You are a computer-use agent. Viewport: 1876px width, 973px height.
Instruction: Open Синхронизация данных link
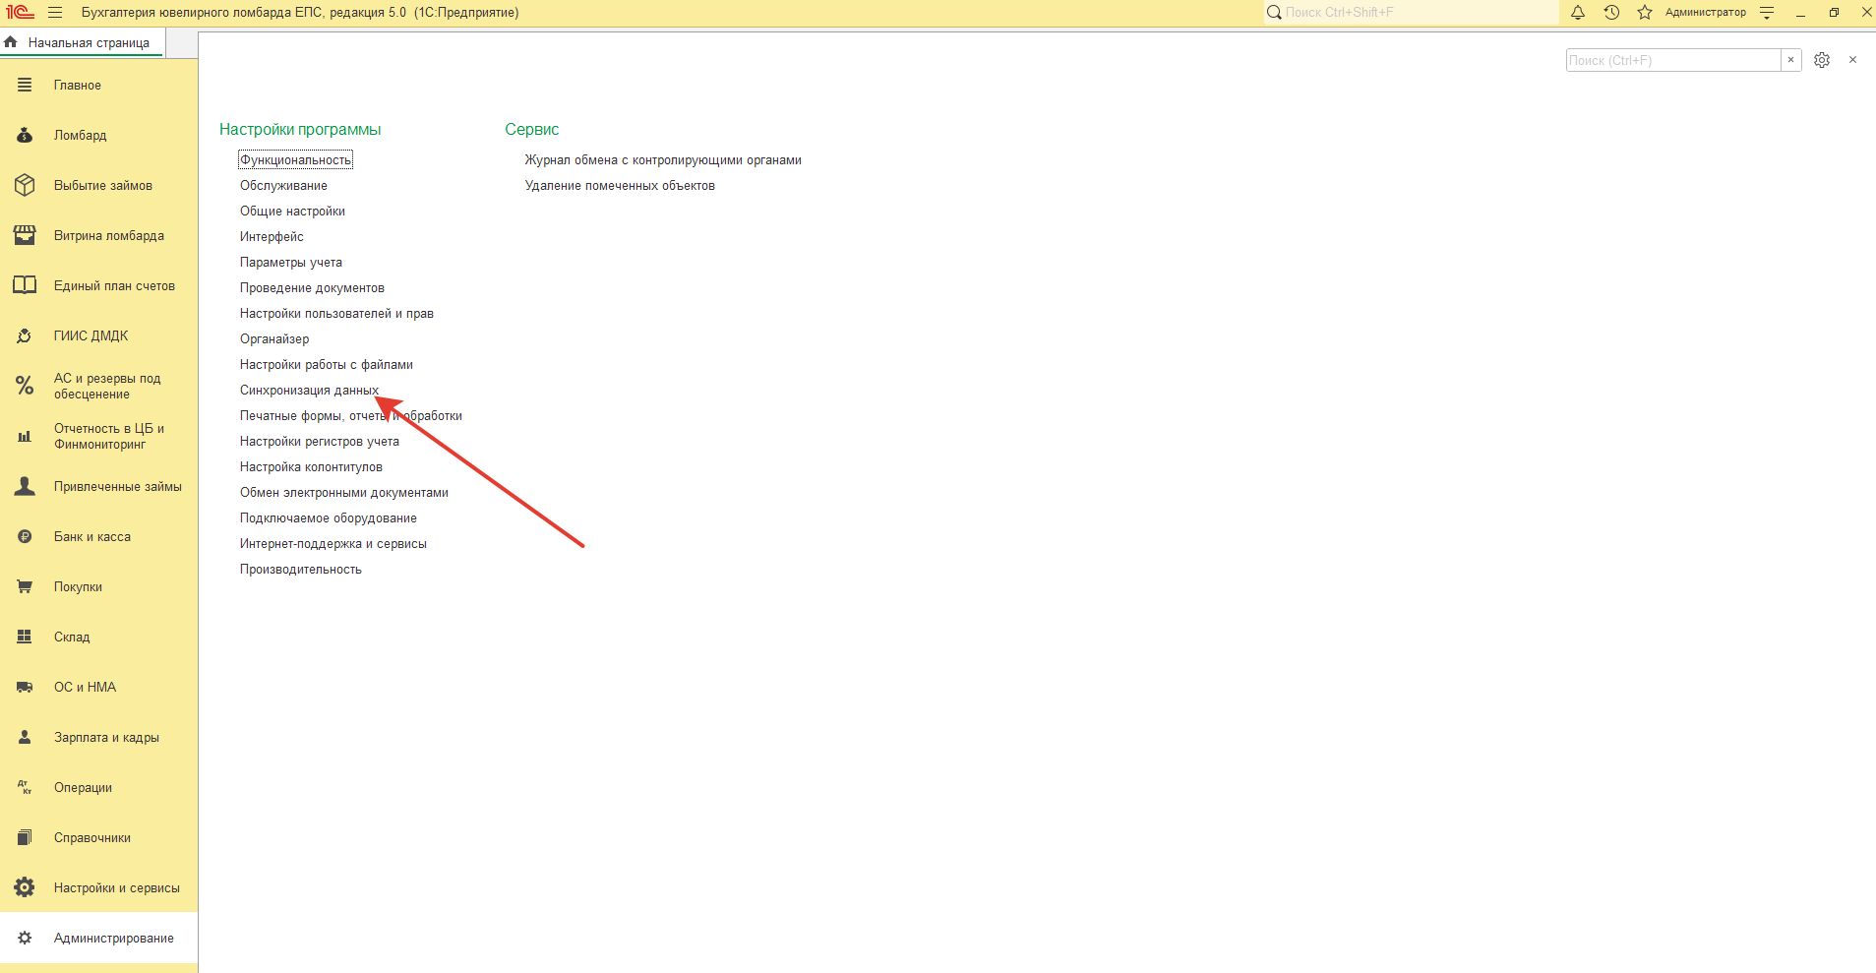coord(309,391)
